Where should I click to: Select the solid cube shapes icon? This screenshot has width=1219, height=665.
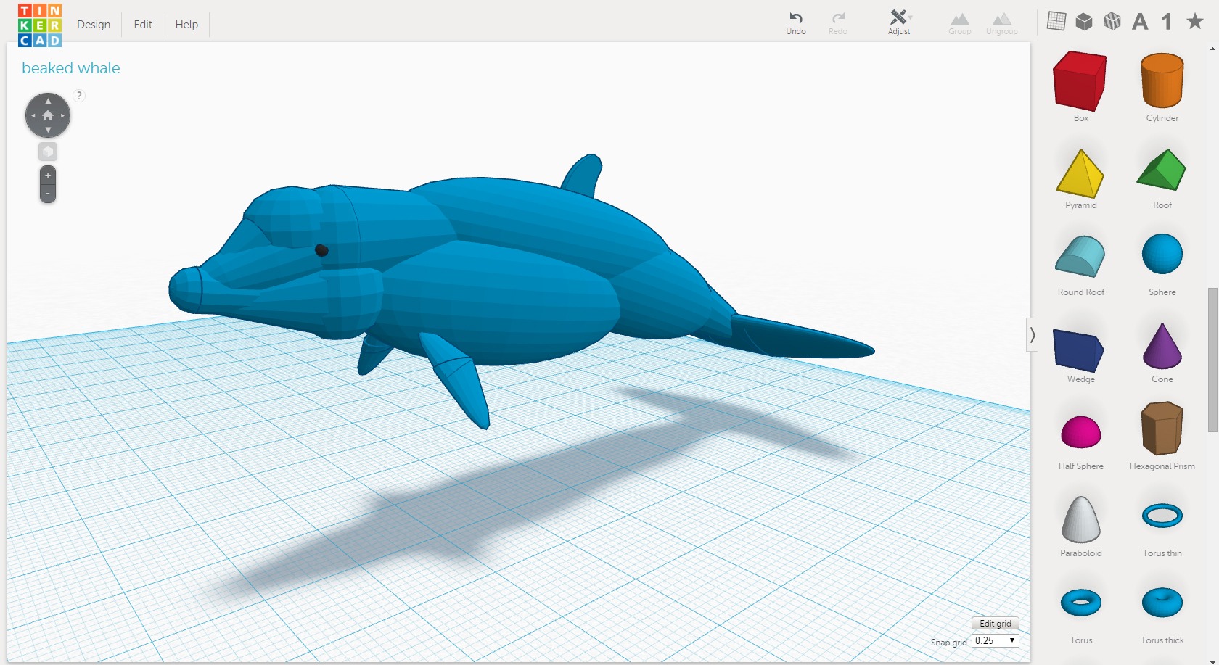(x=1084, y=21)
